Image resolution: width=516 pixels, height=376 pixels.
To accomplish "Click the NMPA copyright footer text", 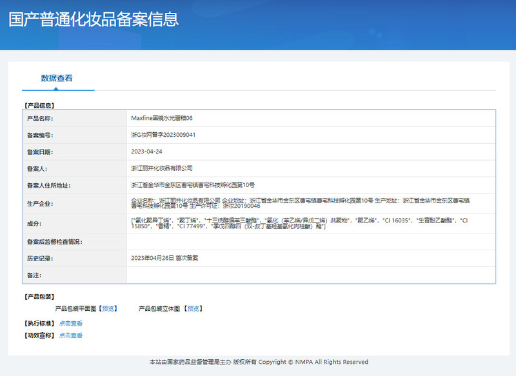I will coord(259,362).
